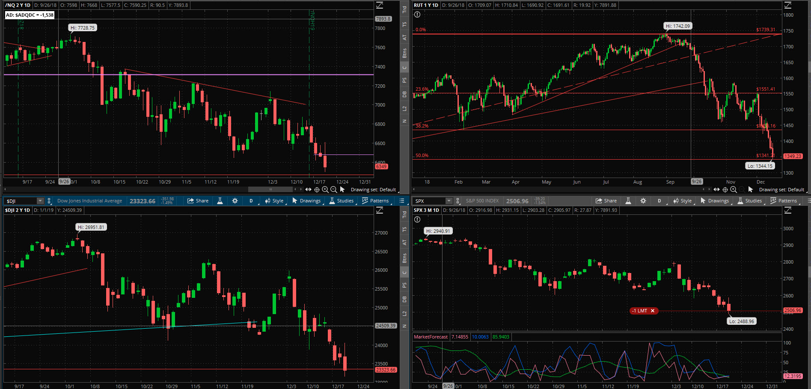811x389 pixels.
Task: Cancel the -1 LMT order with X
Action: click(x=653, y=311)
